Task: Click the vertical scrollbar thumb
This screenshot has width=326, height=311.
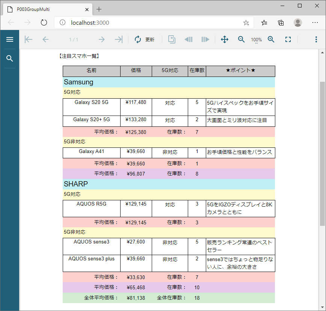Action: [322, 154]
